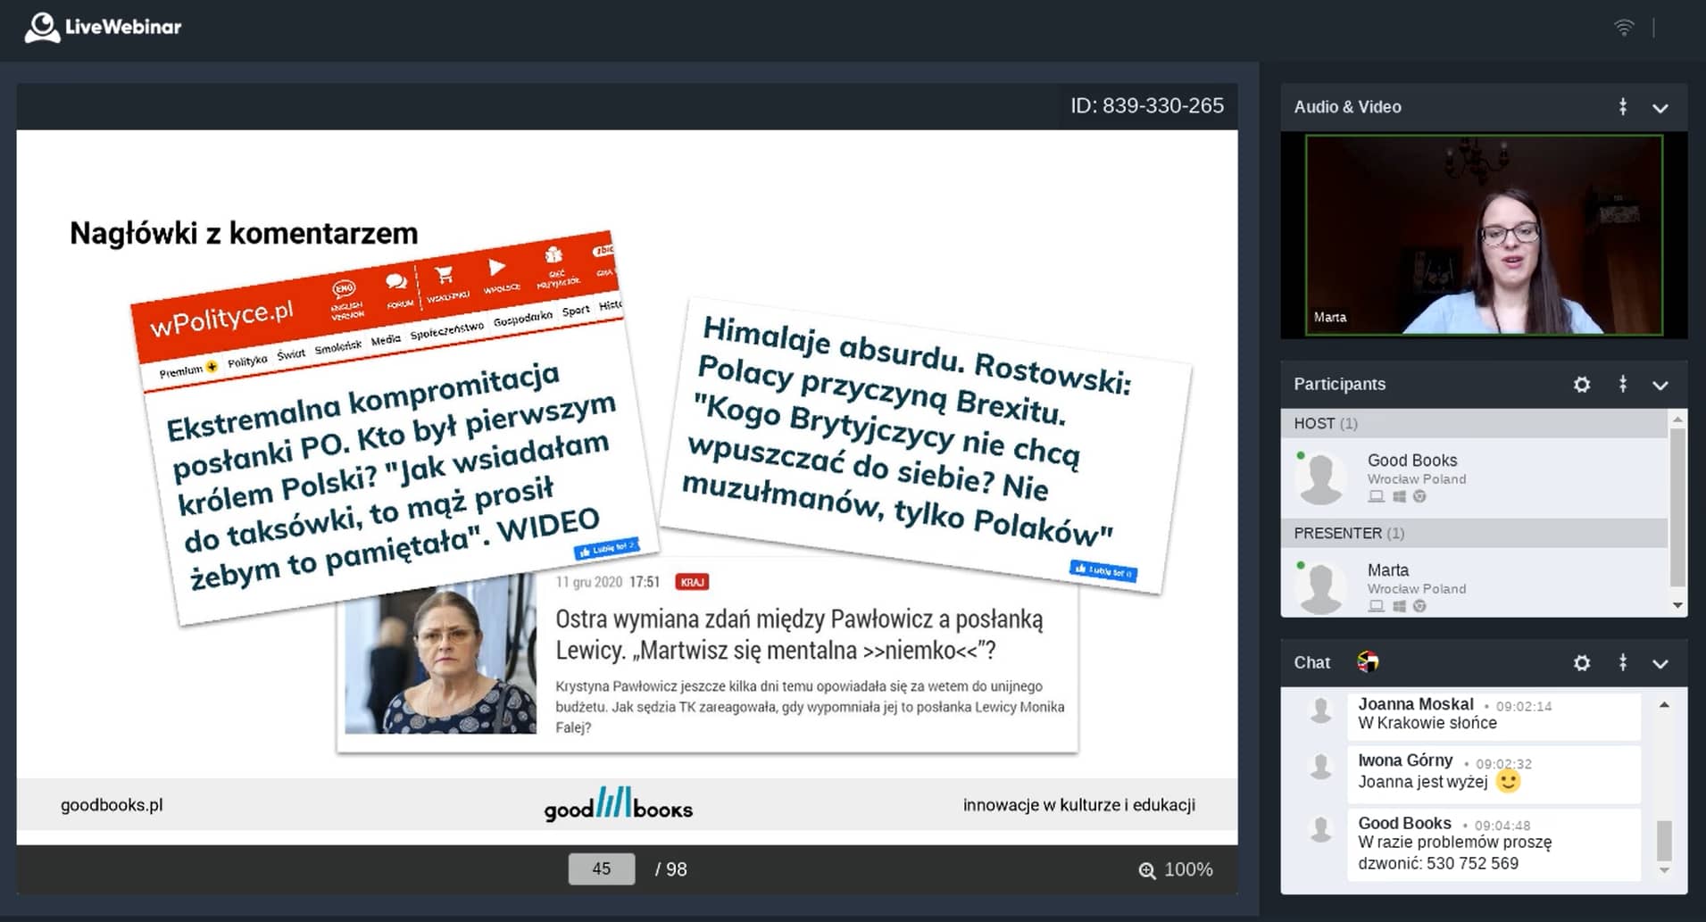Select Good Books host avatar

(1320, 479)
